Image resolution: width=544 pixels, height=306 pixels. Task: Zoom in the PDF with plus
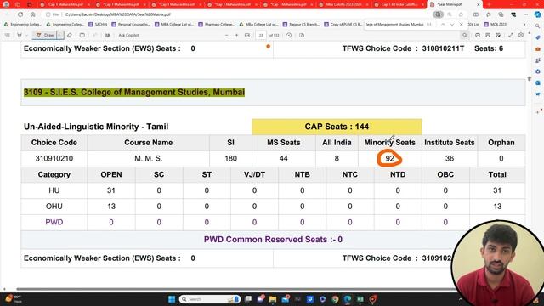(x=236, y=35)
